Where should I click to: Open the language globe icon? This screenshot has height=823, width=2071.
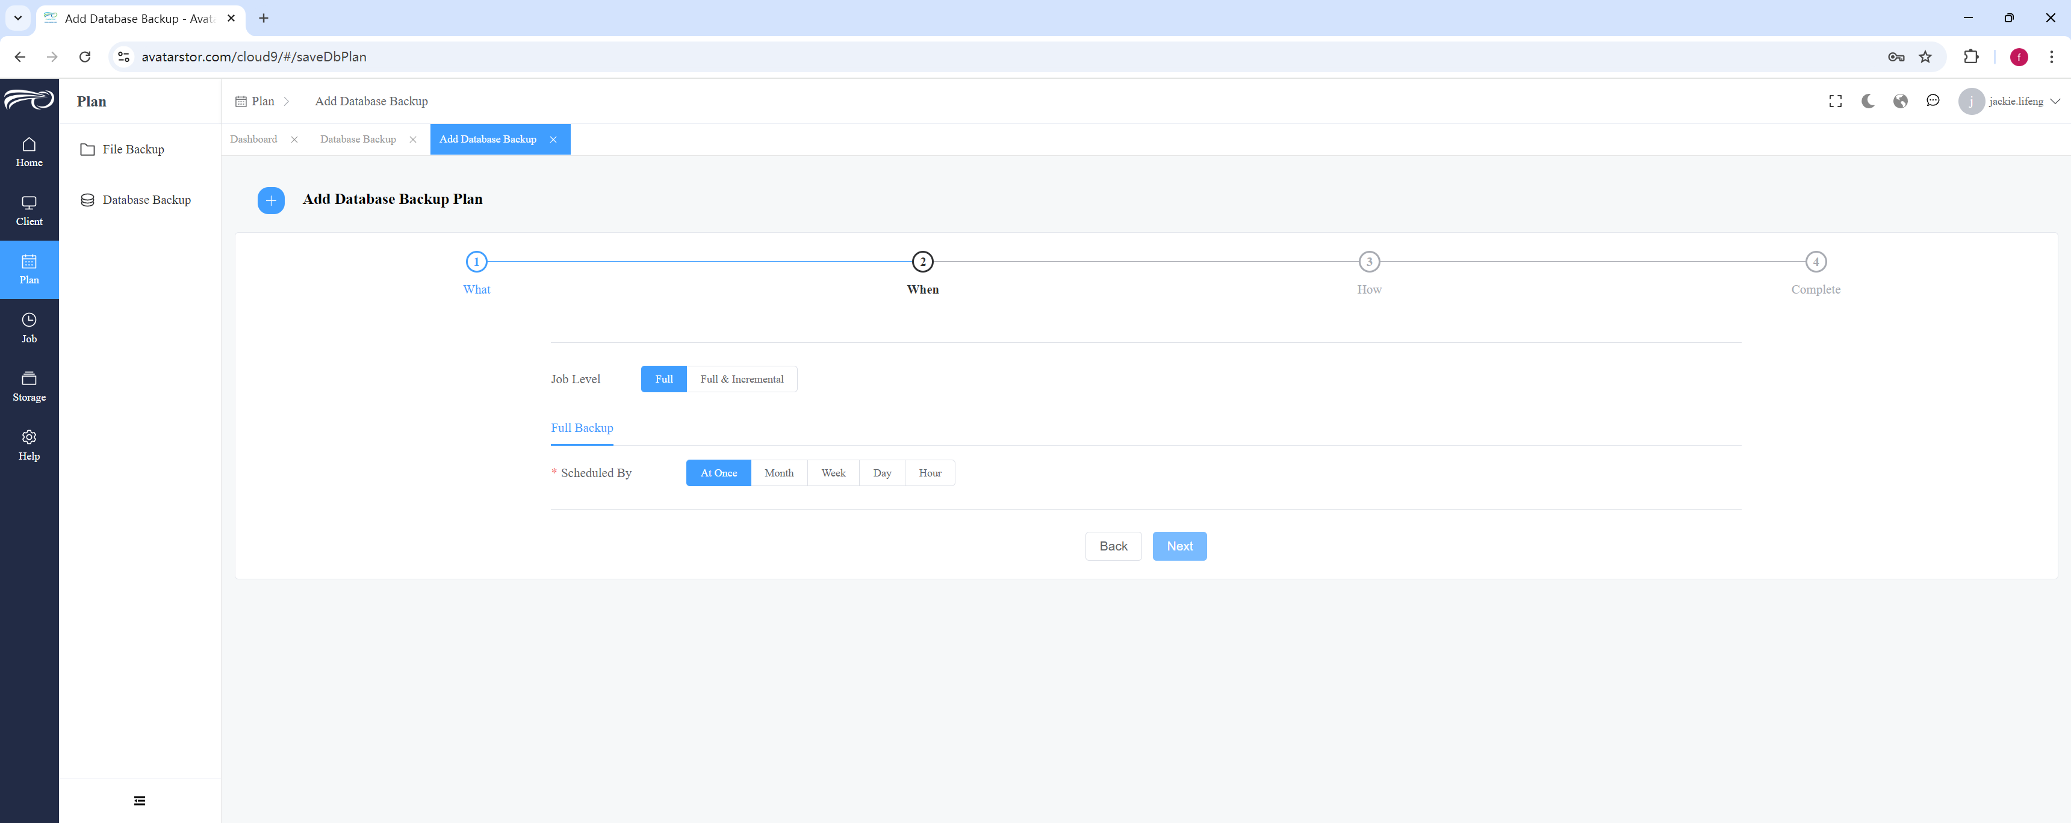1901,101
